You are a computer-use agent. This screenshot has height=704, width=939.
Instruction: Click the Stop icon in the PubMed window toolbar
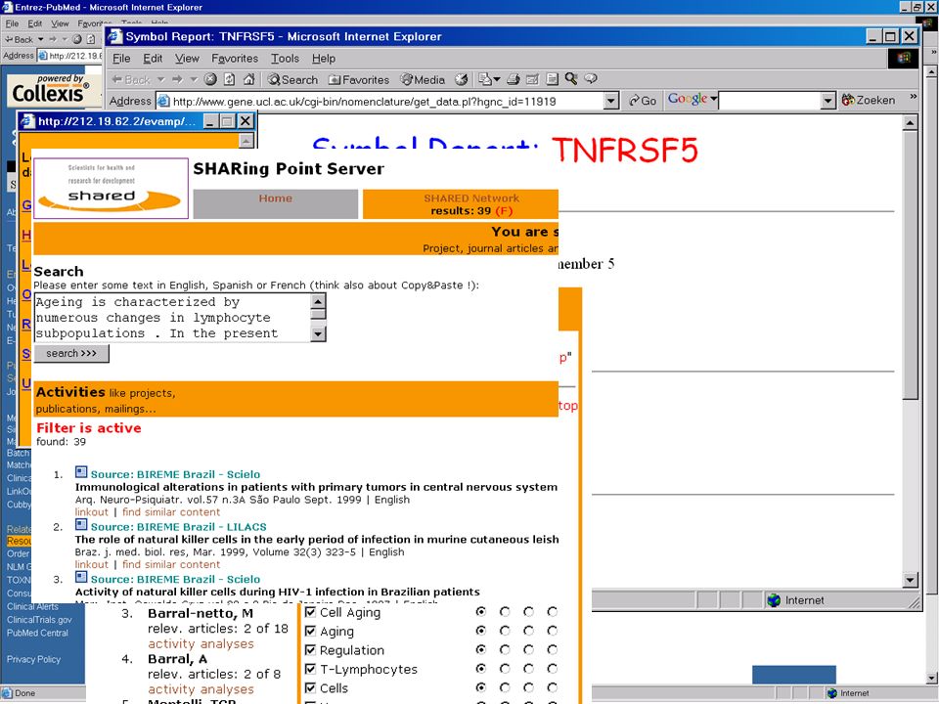77,39
